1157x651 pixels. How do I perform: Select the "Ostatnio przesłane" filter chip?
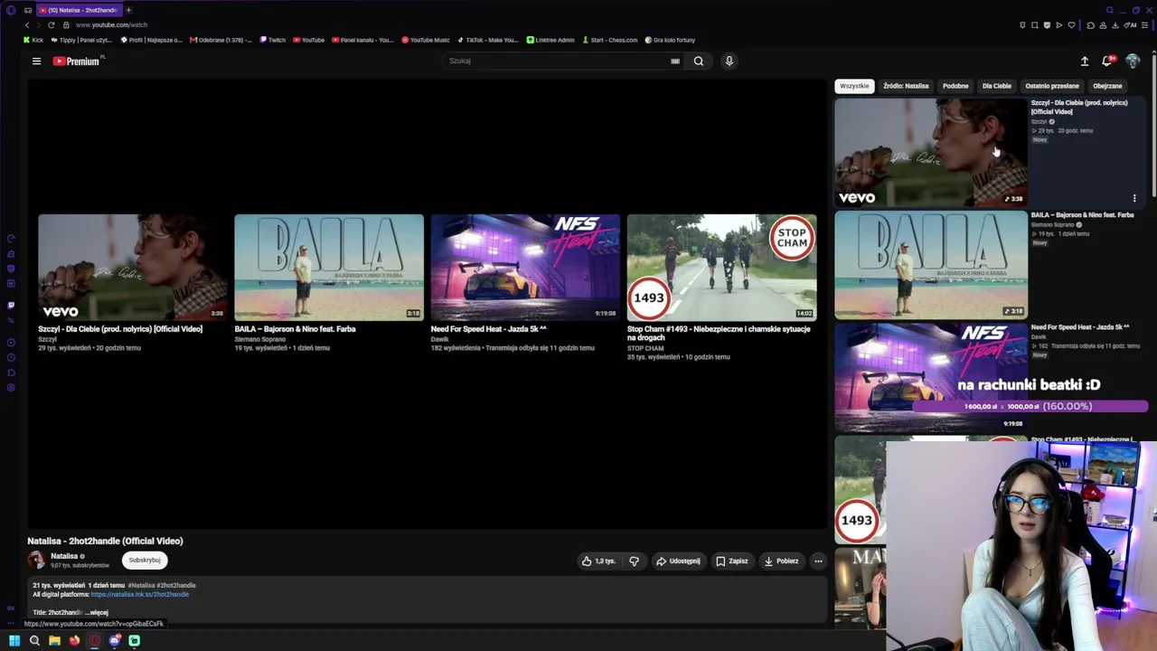1052,86
